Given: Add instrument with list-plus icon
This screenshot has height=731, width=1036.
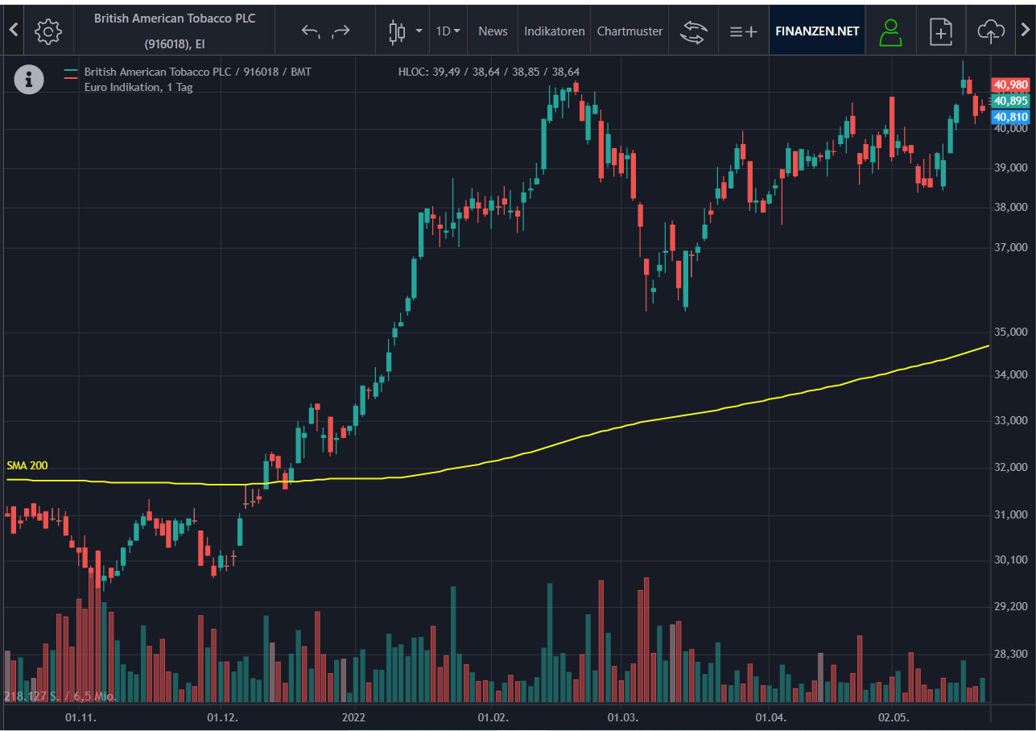Looking at the screenshot, I should click(x=743, y=31).
